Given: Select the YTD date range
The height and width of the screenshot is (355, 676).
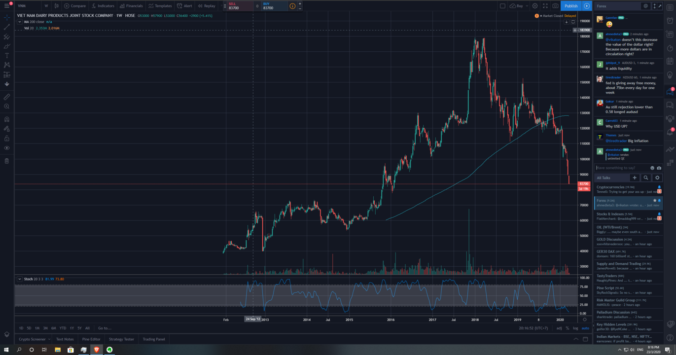Looking at the screenshot, I should 63,328.
